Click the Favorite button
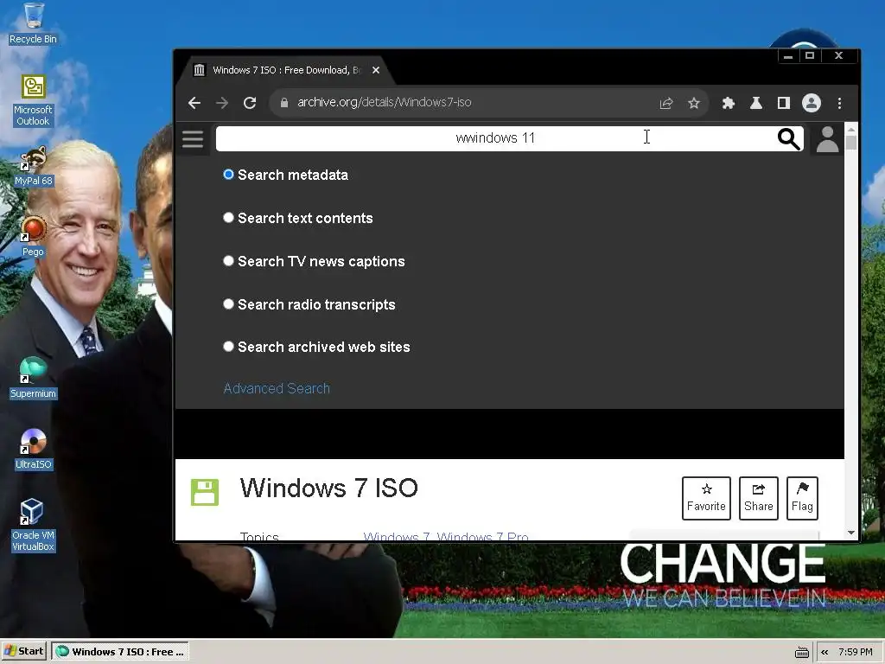The width and height of the screenshot is (885, 664). click(x=706, y=498)
